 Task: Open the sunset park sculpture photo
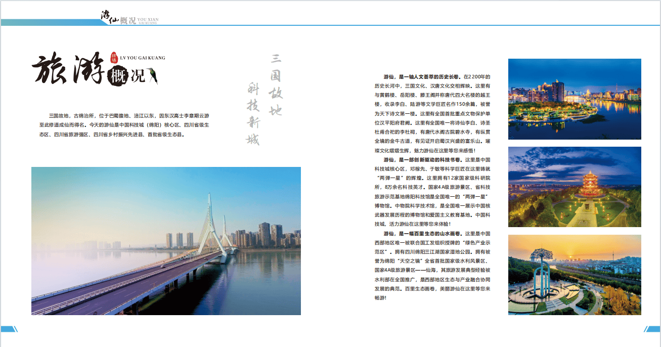click(x=575, y=275)
